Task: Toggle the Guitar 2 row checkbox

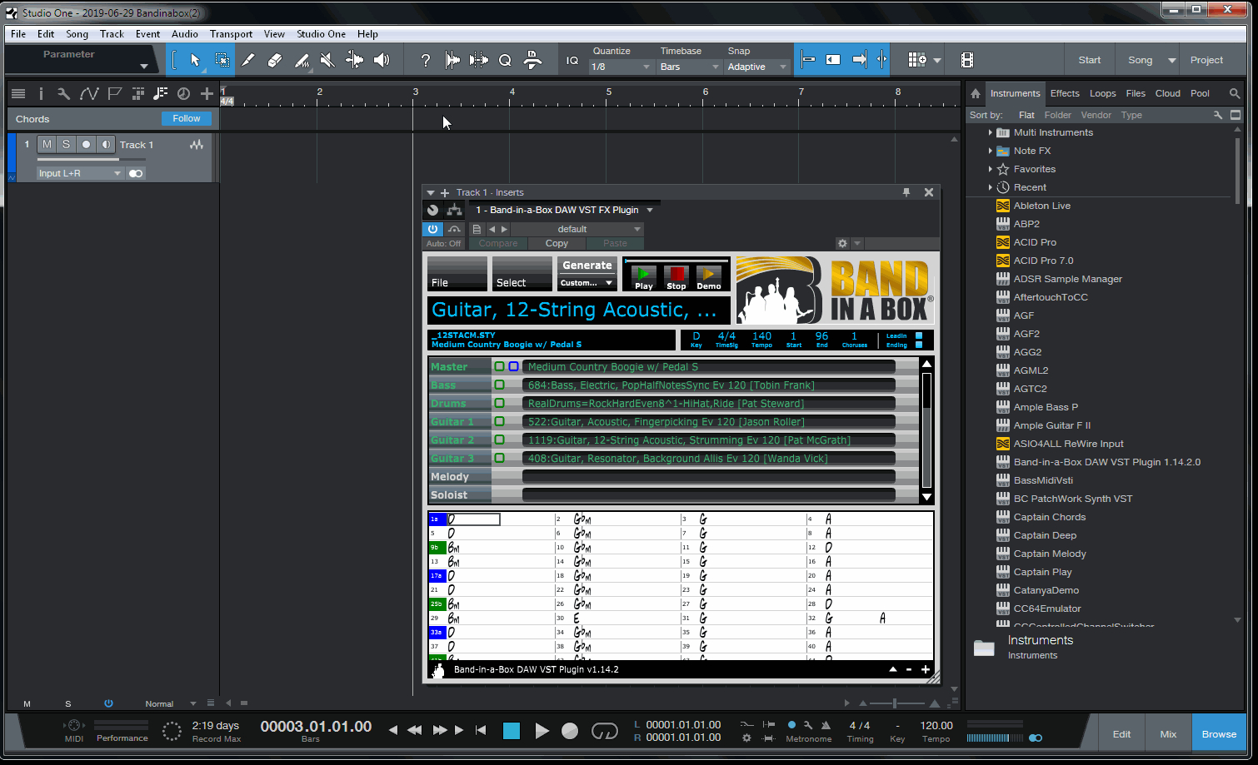Action: coord(499,440)
